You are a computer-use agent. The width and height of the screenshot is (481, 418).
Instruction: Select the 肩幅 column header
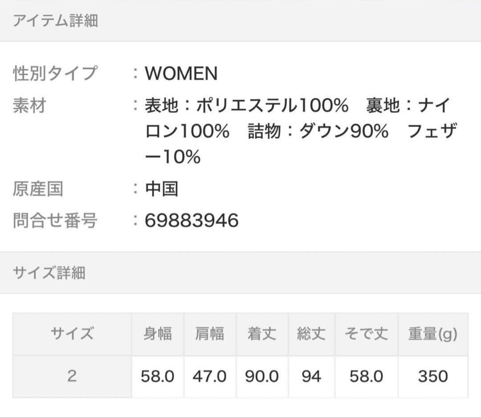[x=210, y=334]
